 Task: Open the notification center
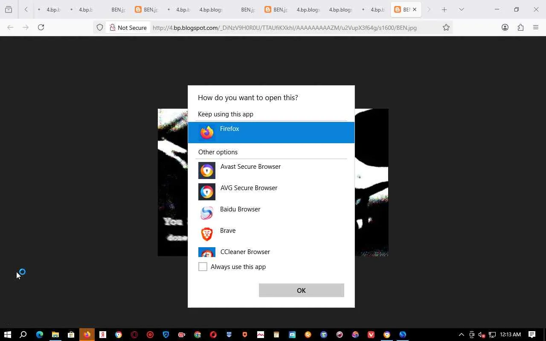click(532, 335)
